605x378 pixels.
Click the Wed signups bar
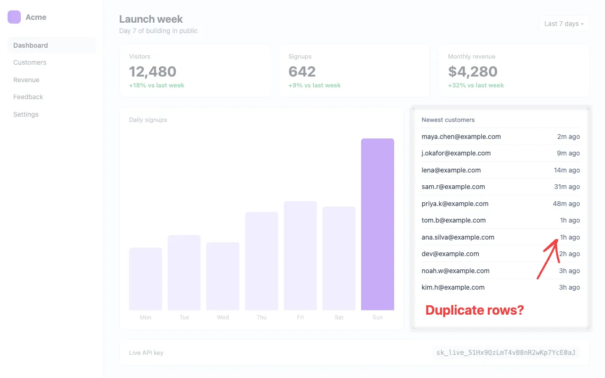[x=223, y=276]
